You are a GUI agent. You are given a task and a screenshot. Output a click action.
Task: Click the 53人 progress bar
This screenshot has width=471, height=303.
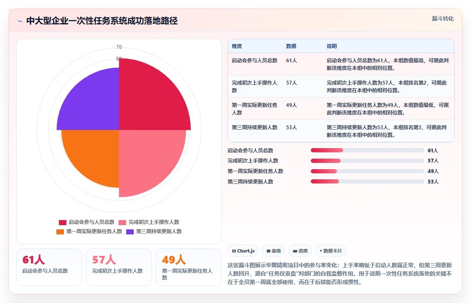pos(367,181)
